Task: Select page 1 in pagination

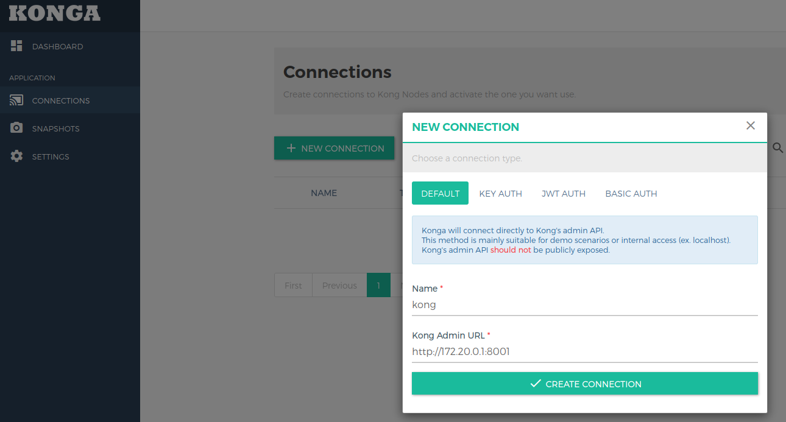Action: coord(378,285)
